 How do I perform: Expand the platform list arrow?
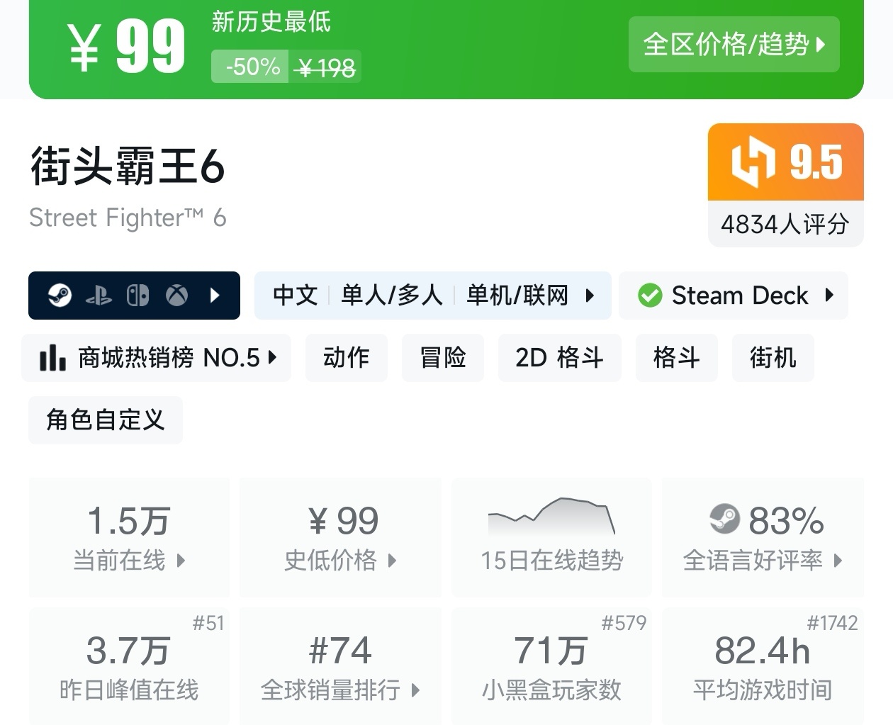click(x=215, y=296)
